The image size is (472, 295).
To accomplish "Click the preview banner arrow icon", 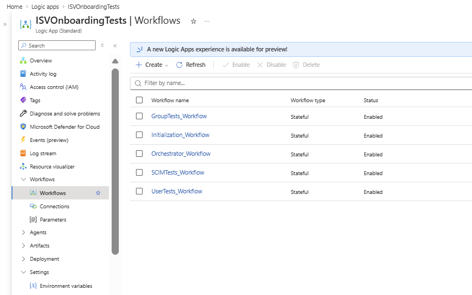I will point(139,49).
